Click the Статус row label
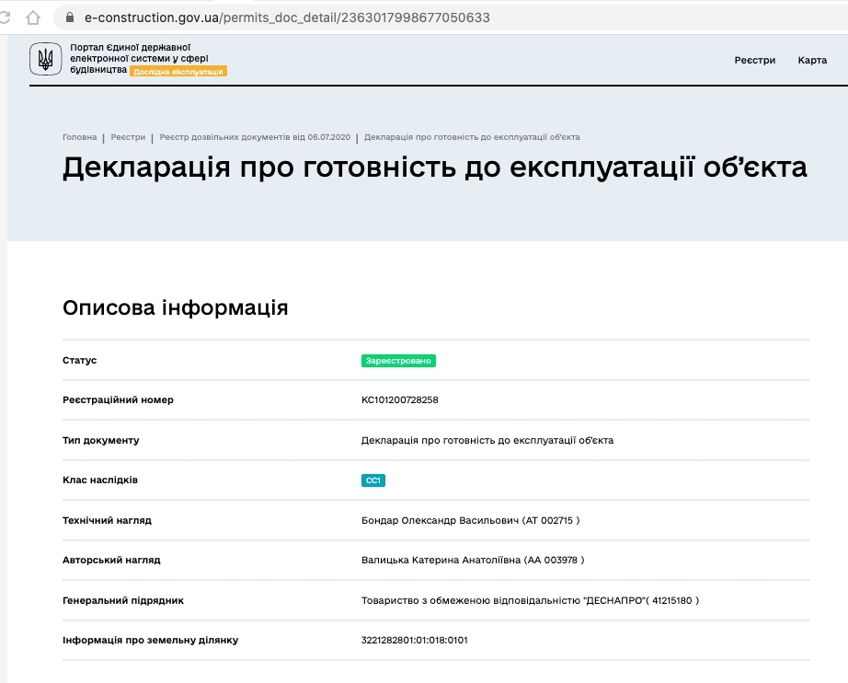 [x=79, y=361]
